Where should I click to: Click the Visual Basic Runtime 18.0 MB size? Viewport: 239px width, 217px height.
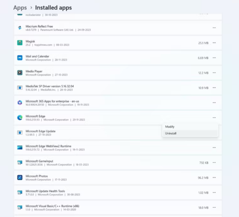[x=203, y=208]
